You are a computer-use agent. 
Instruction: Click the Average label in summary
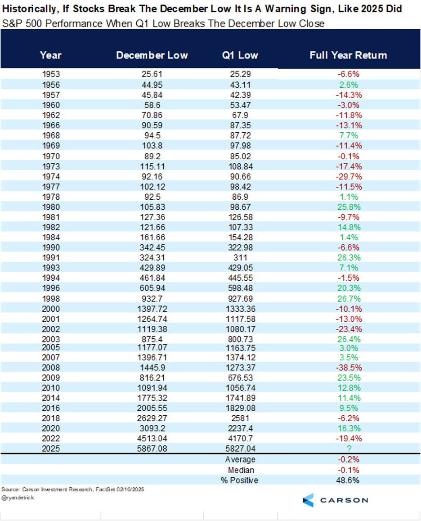[x=240, y=459]
